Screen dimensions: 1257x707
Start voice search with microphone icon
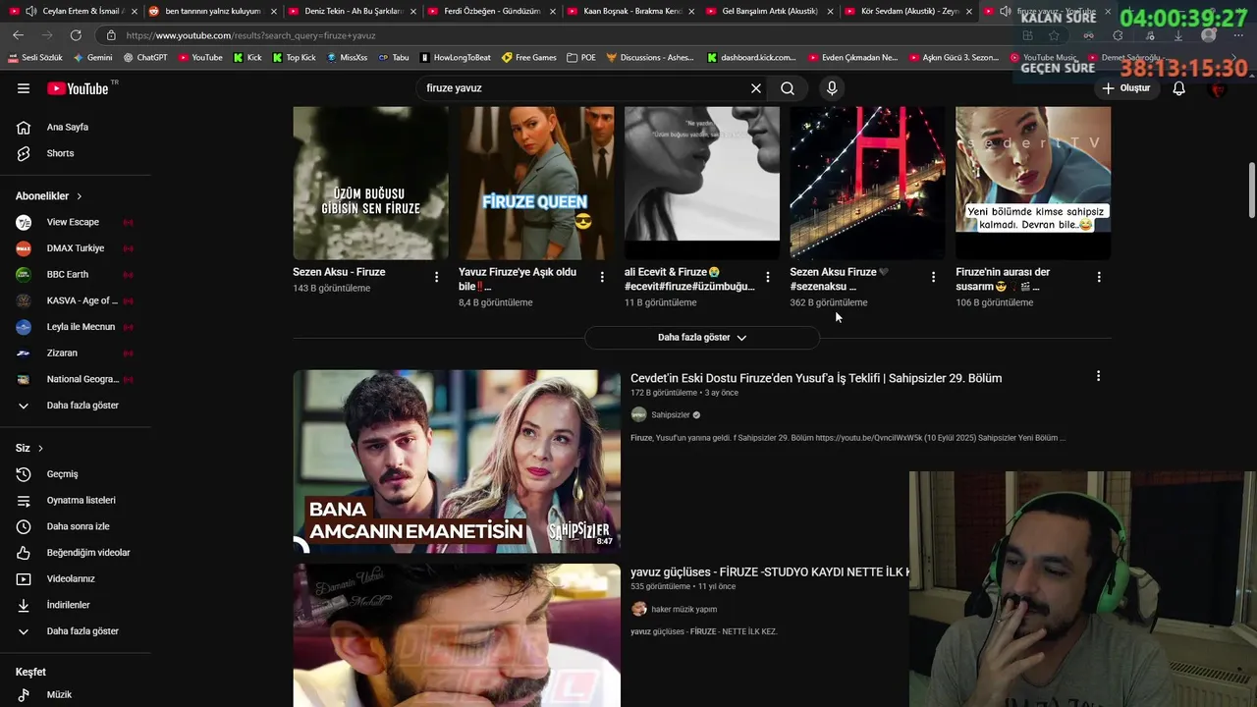832,88
